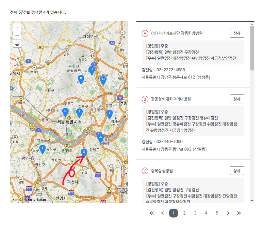
Task: Click address 서울특별시 강동구 동남로 892
Action: 174,149
